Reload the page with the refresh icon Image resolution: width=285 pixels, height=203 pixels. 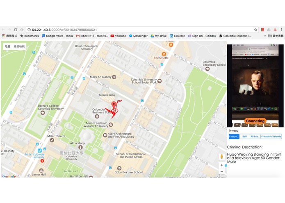coord(16,30)
